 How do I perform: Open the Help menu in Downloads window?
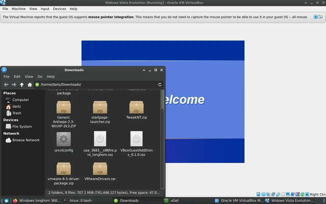point(51,76)
